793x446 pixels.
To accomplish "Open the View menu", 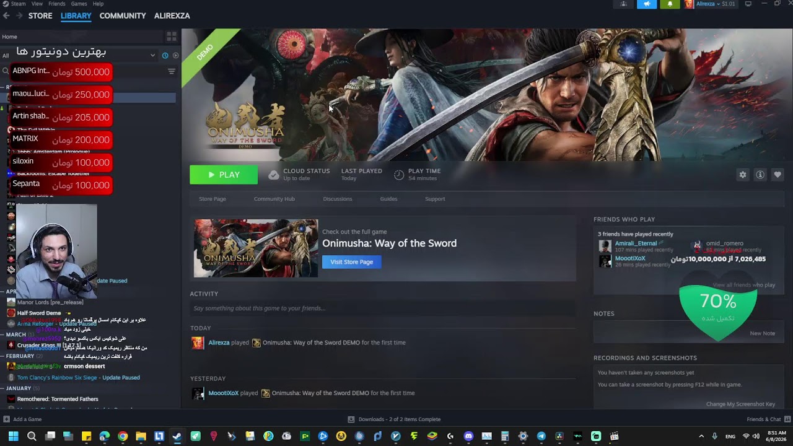I will tap(37, 4).
